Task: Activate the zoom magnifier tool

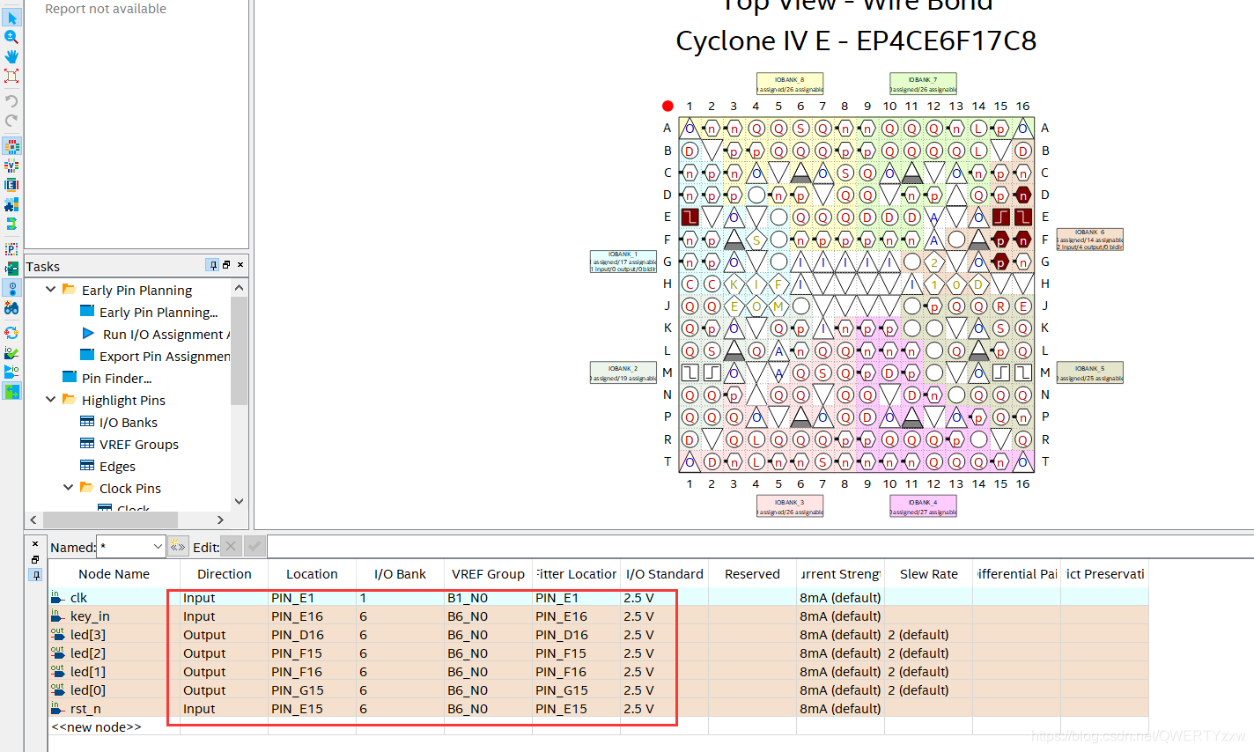Action: 11,37
